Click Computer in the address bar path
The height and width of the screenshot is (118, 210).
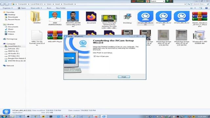pos(23,4)
